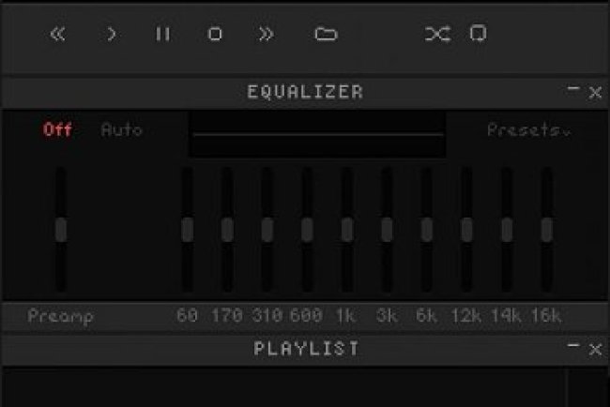The height and width of the screenshot is (407, 610).
Task: Open the Presets dropdown
Action: tap(528, 130)
